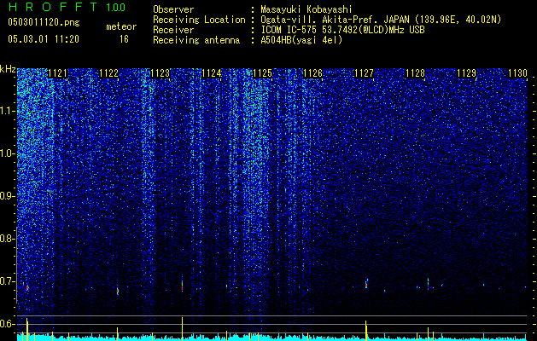Click the 0.6 kHz axis label
Screen dimensions: 537x341
tap(7, 324)
